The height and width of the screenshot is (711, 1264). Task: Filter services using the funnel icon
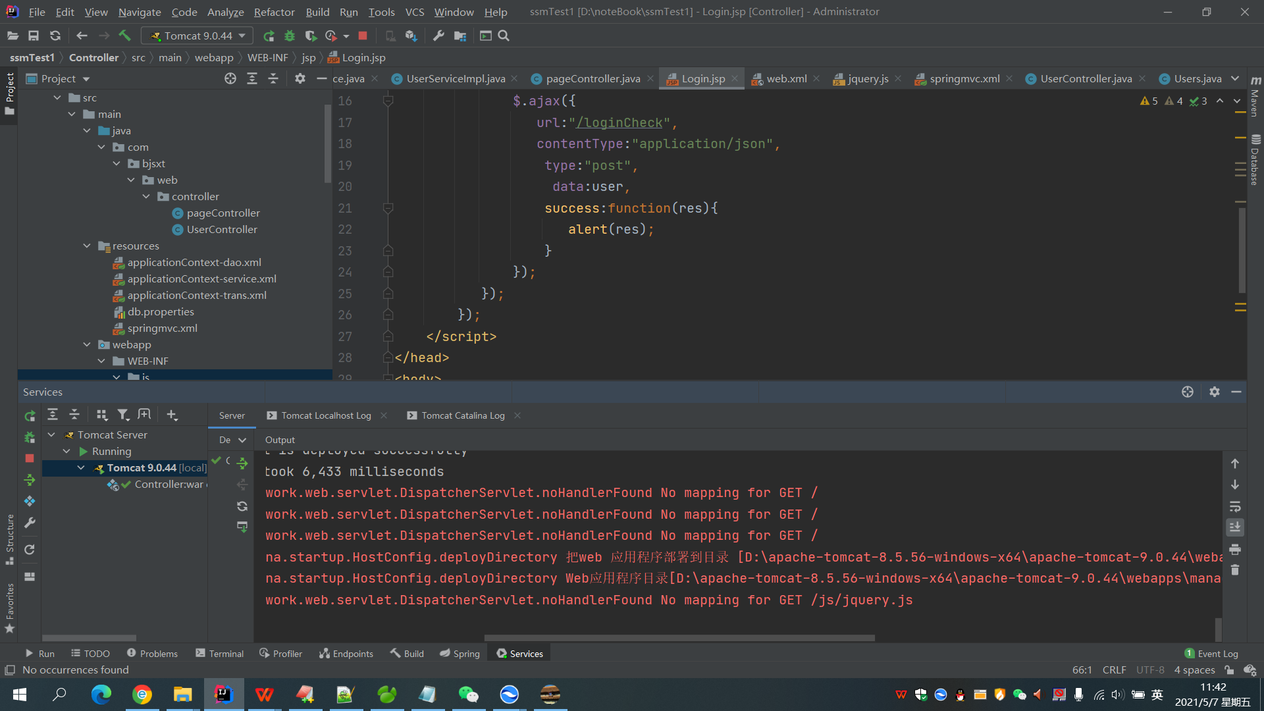coord(123,414)
